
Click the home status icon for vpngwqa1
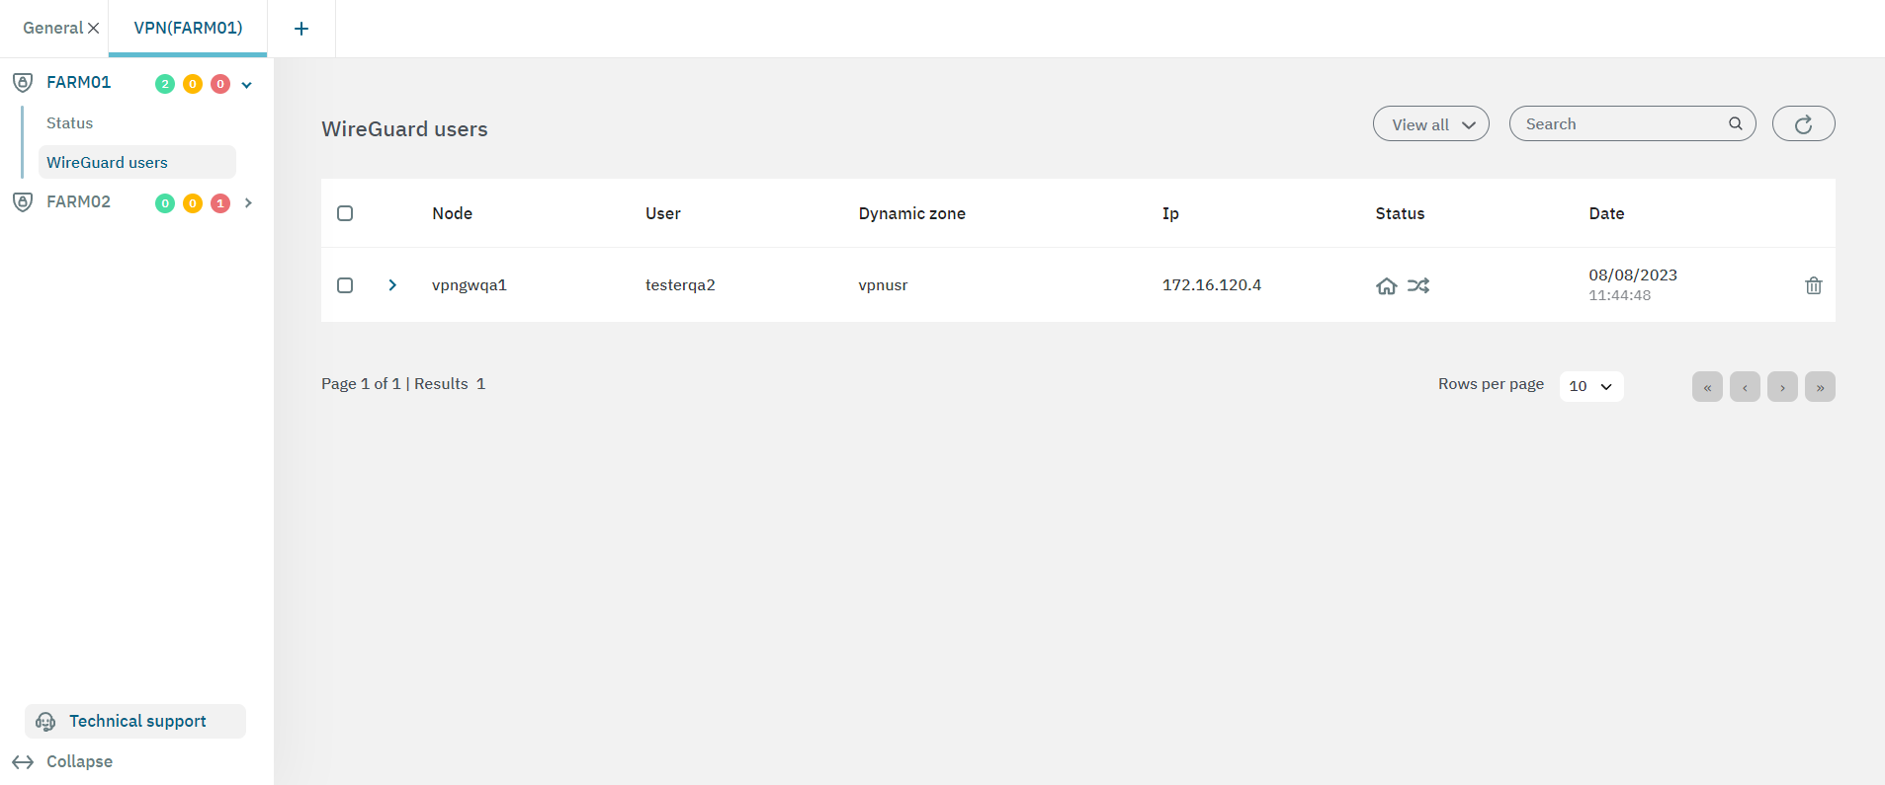click(x=1386, y=286)
